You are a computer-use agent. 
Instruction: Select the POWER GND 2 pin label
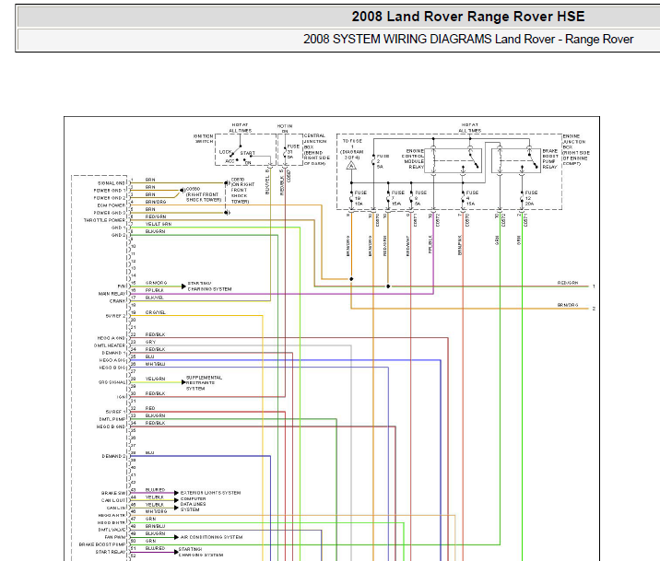click(110, 198)
